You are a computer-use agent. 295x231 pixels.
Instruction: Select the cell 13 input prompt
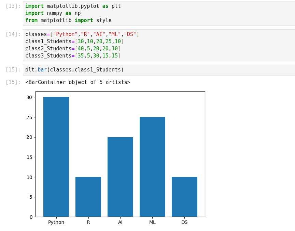point(13,6)
